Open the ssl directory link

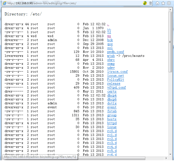(x=110, y=48)
